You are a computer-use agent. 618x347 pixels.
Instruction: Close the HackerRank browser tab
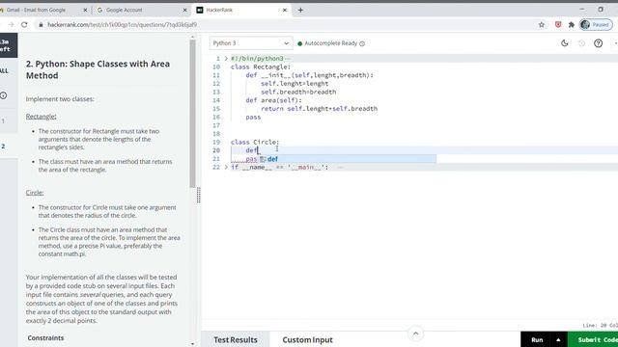[x=285, y=11]
